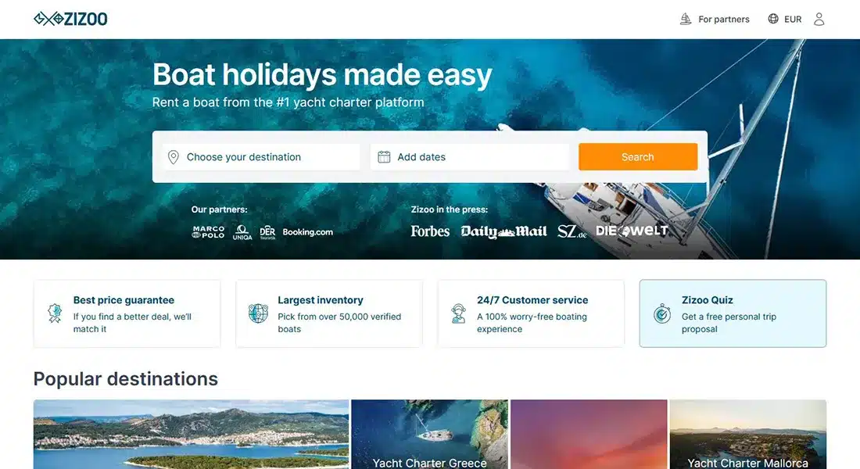Click the Zizoo Quiz stopwatch icon
The width and height of the screenshot is (860, 469).
pos(662,313)
